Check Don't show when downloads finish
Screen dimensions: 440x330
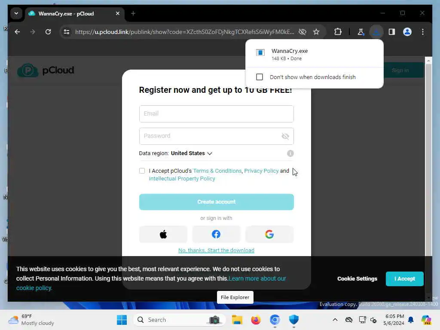[260, 77]
